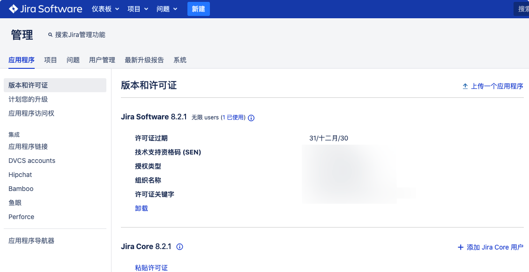
Task: Open the 用户管理 tab
Action: (102, 60)
